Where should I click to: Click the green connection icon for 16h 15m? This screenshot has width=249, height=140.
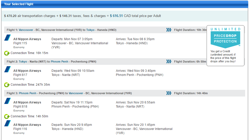coord(7,53)
